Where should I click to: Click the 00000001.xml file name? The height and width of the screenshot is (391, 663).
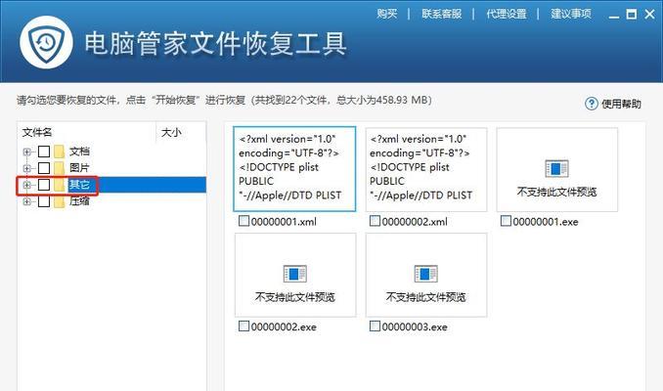(284, 222)
